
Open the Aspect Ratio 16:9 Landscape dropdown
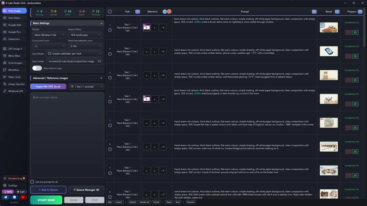click(x=85, y=35)
